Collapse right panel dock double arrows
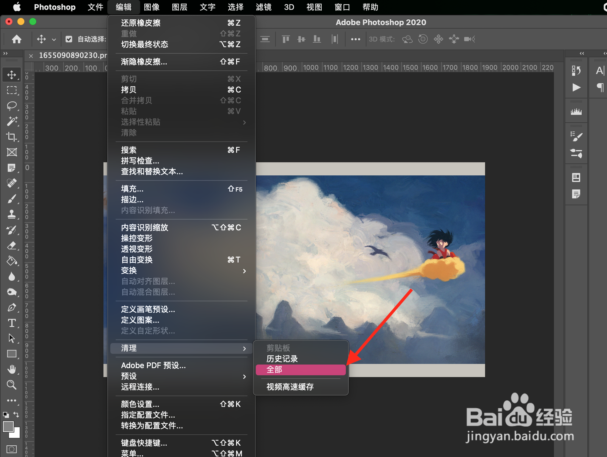This screenshot has width=607, height=457. pyautogui.click(x=582, y=53)
